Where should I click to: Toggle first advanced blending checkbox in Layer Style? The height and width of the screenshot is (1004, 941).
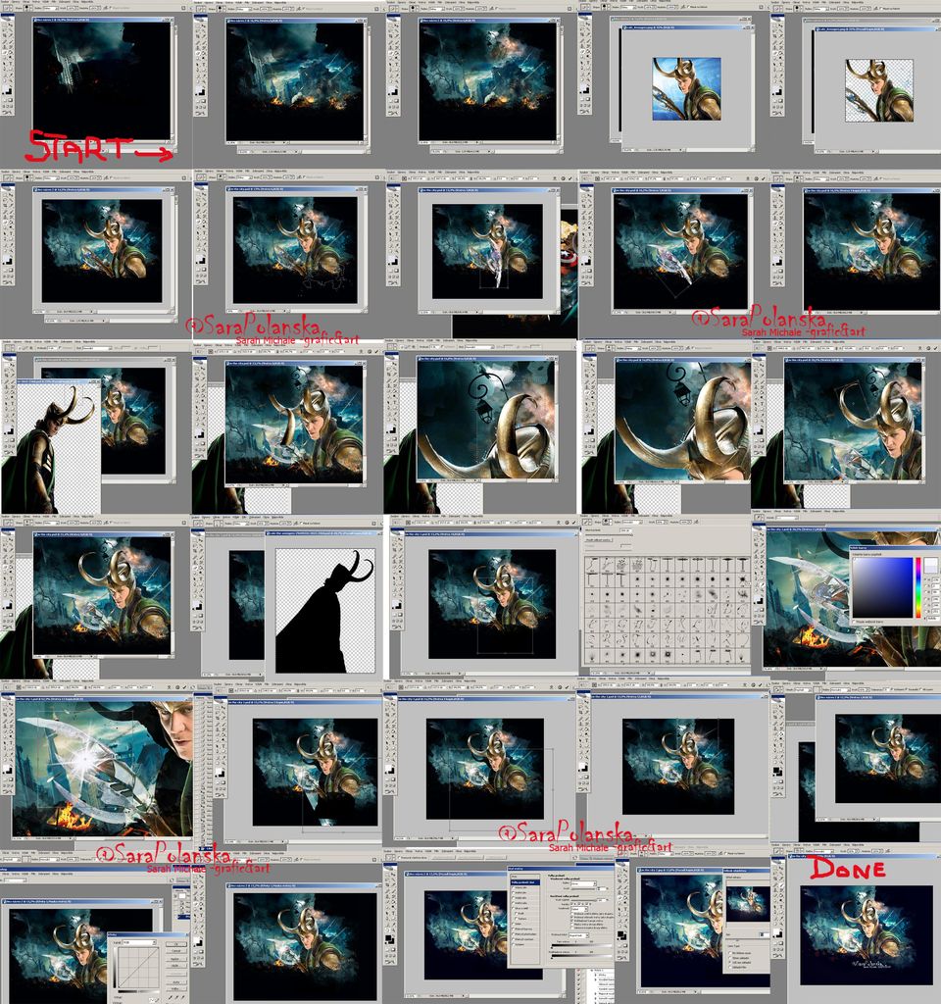572,914
